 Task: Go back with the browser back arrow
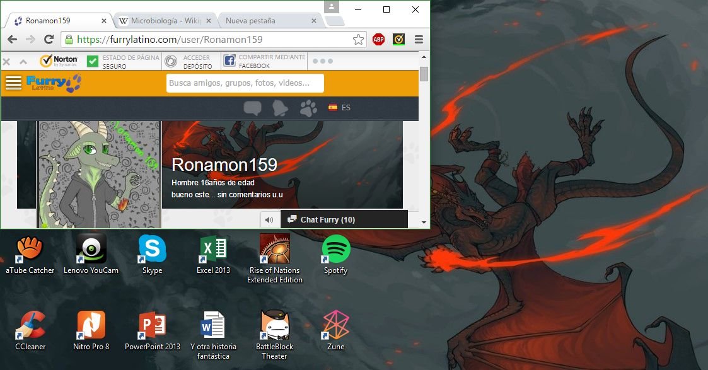(12, 40)
